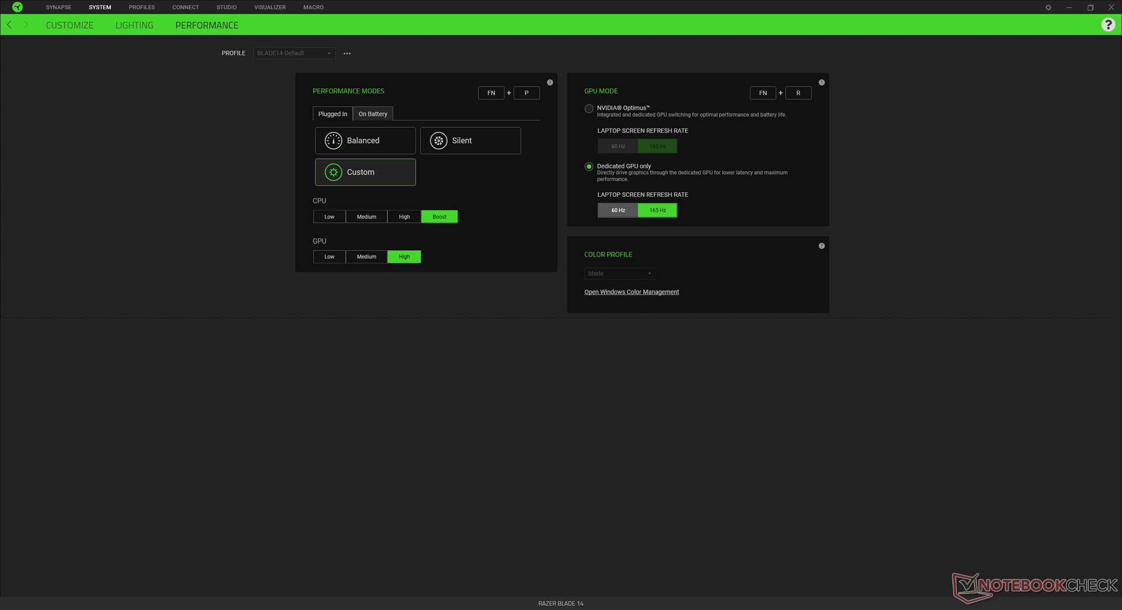Click the R shortcut key button

coord(798,93)
